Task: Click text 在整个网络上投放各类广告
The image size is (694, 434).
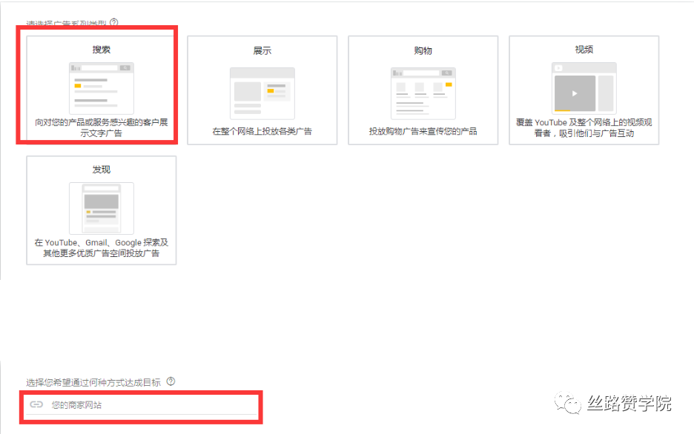Action: [262, 131]
